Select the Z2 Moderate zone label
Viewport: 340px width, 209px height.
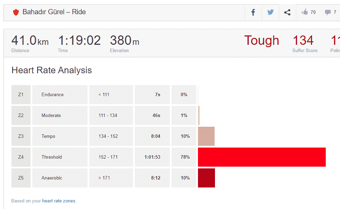tap(51, 115)
